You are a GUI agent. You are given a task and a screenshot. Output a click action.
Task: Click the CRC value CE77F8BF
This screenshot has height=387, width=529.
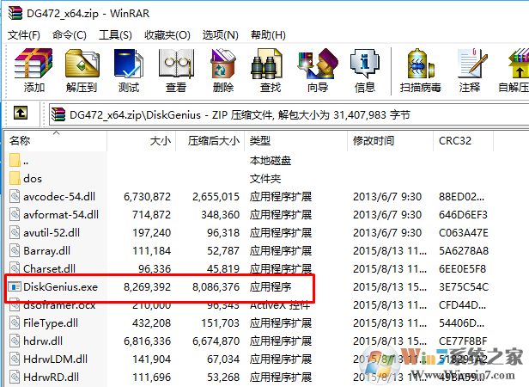click(x=464, y=341)
